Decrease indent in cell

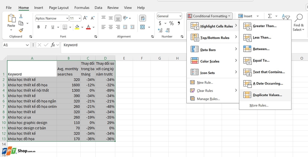tap(125, 27)
